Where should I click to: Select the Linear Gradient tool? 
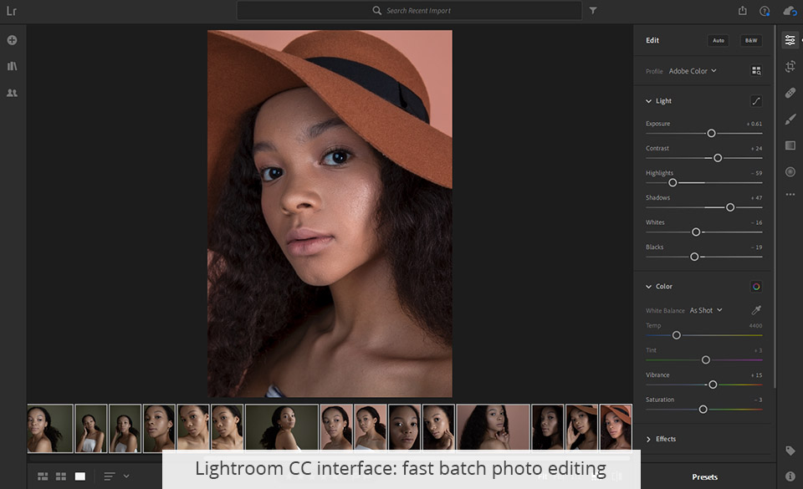click(x=790, y=145)
